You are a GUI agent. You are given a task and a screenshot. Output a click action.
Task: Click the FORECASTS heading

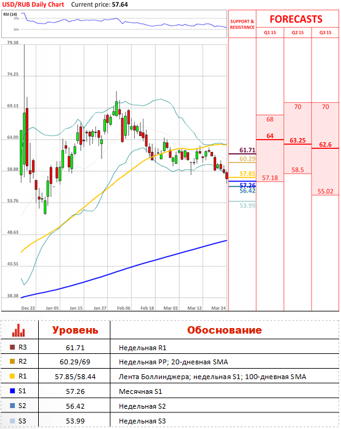pyautogui.click(x=296, y=19)
